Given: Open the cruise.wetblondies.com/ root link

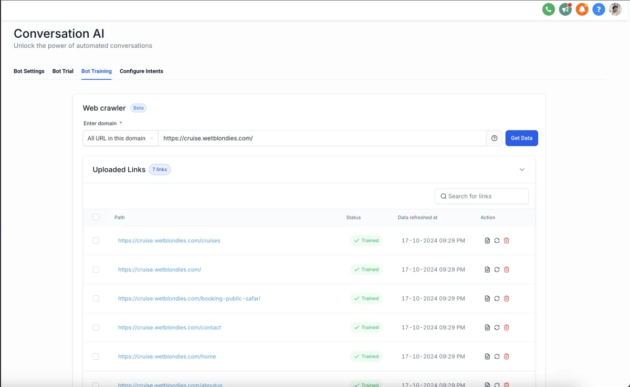Looking at the screenshot, I should pos(160,270).
